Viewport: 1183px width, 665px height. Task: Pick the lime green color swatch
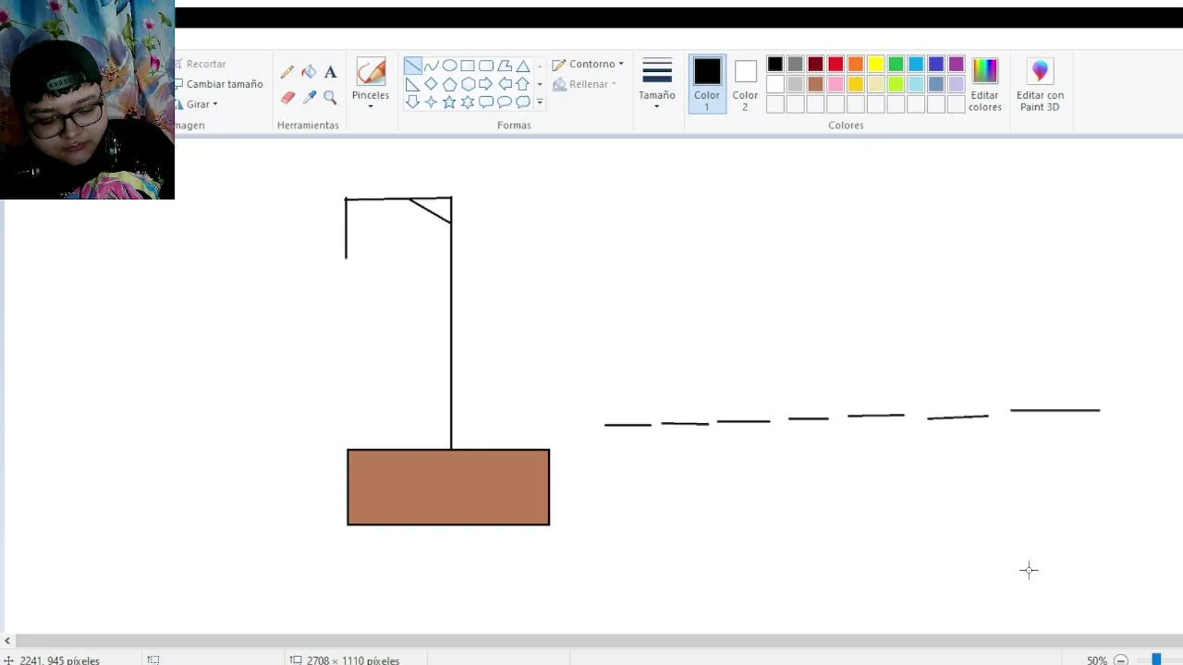pyautogui.click(x=896, y=84)
